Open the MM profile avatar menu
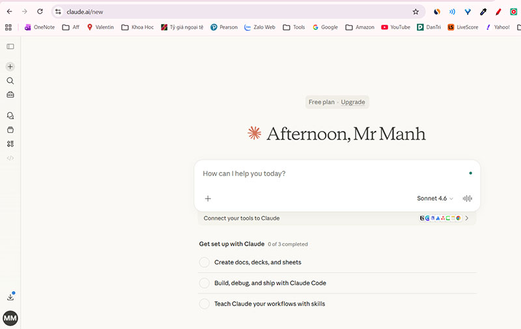521x329 pixels. click(x=10, y=319)
